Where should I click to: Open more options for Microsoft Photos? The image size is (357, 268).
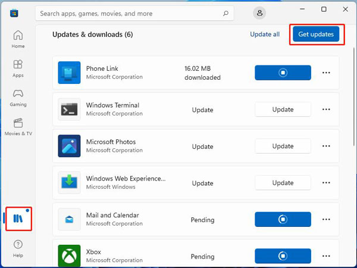click(326, 146)
